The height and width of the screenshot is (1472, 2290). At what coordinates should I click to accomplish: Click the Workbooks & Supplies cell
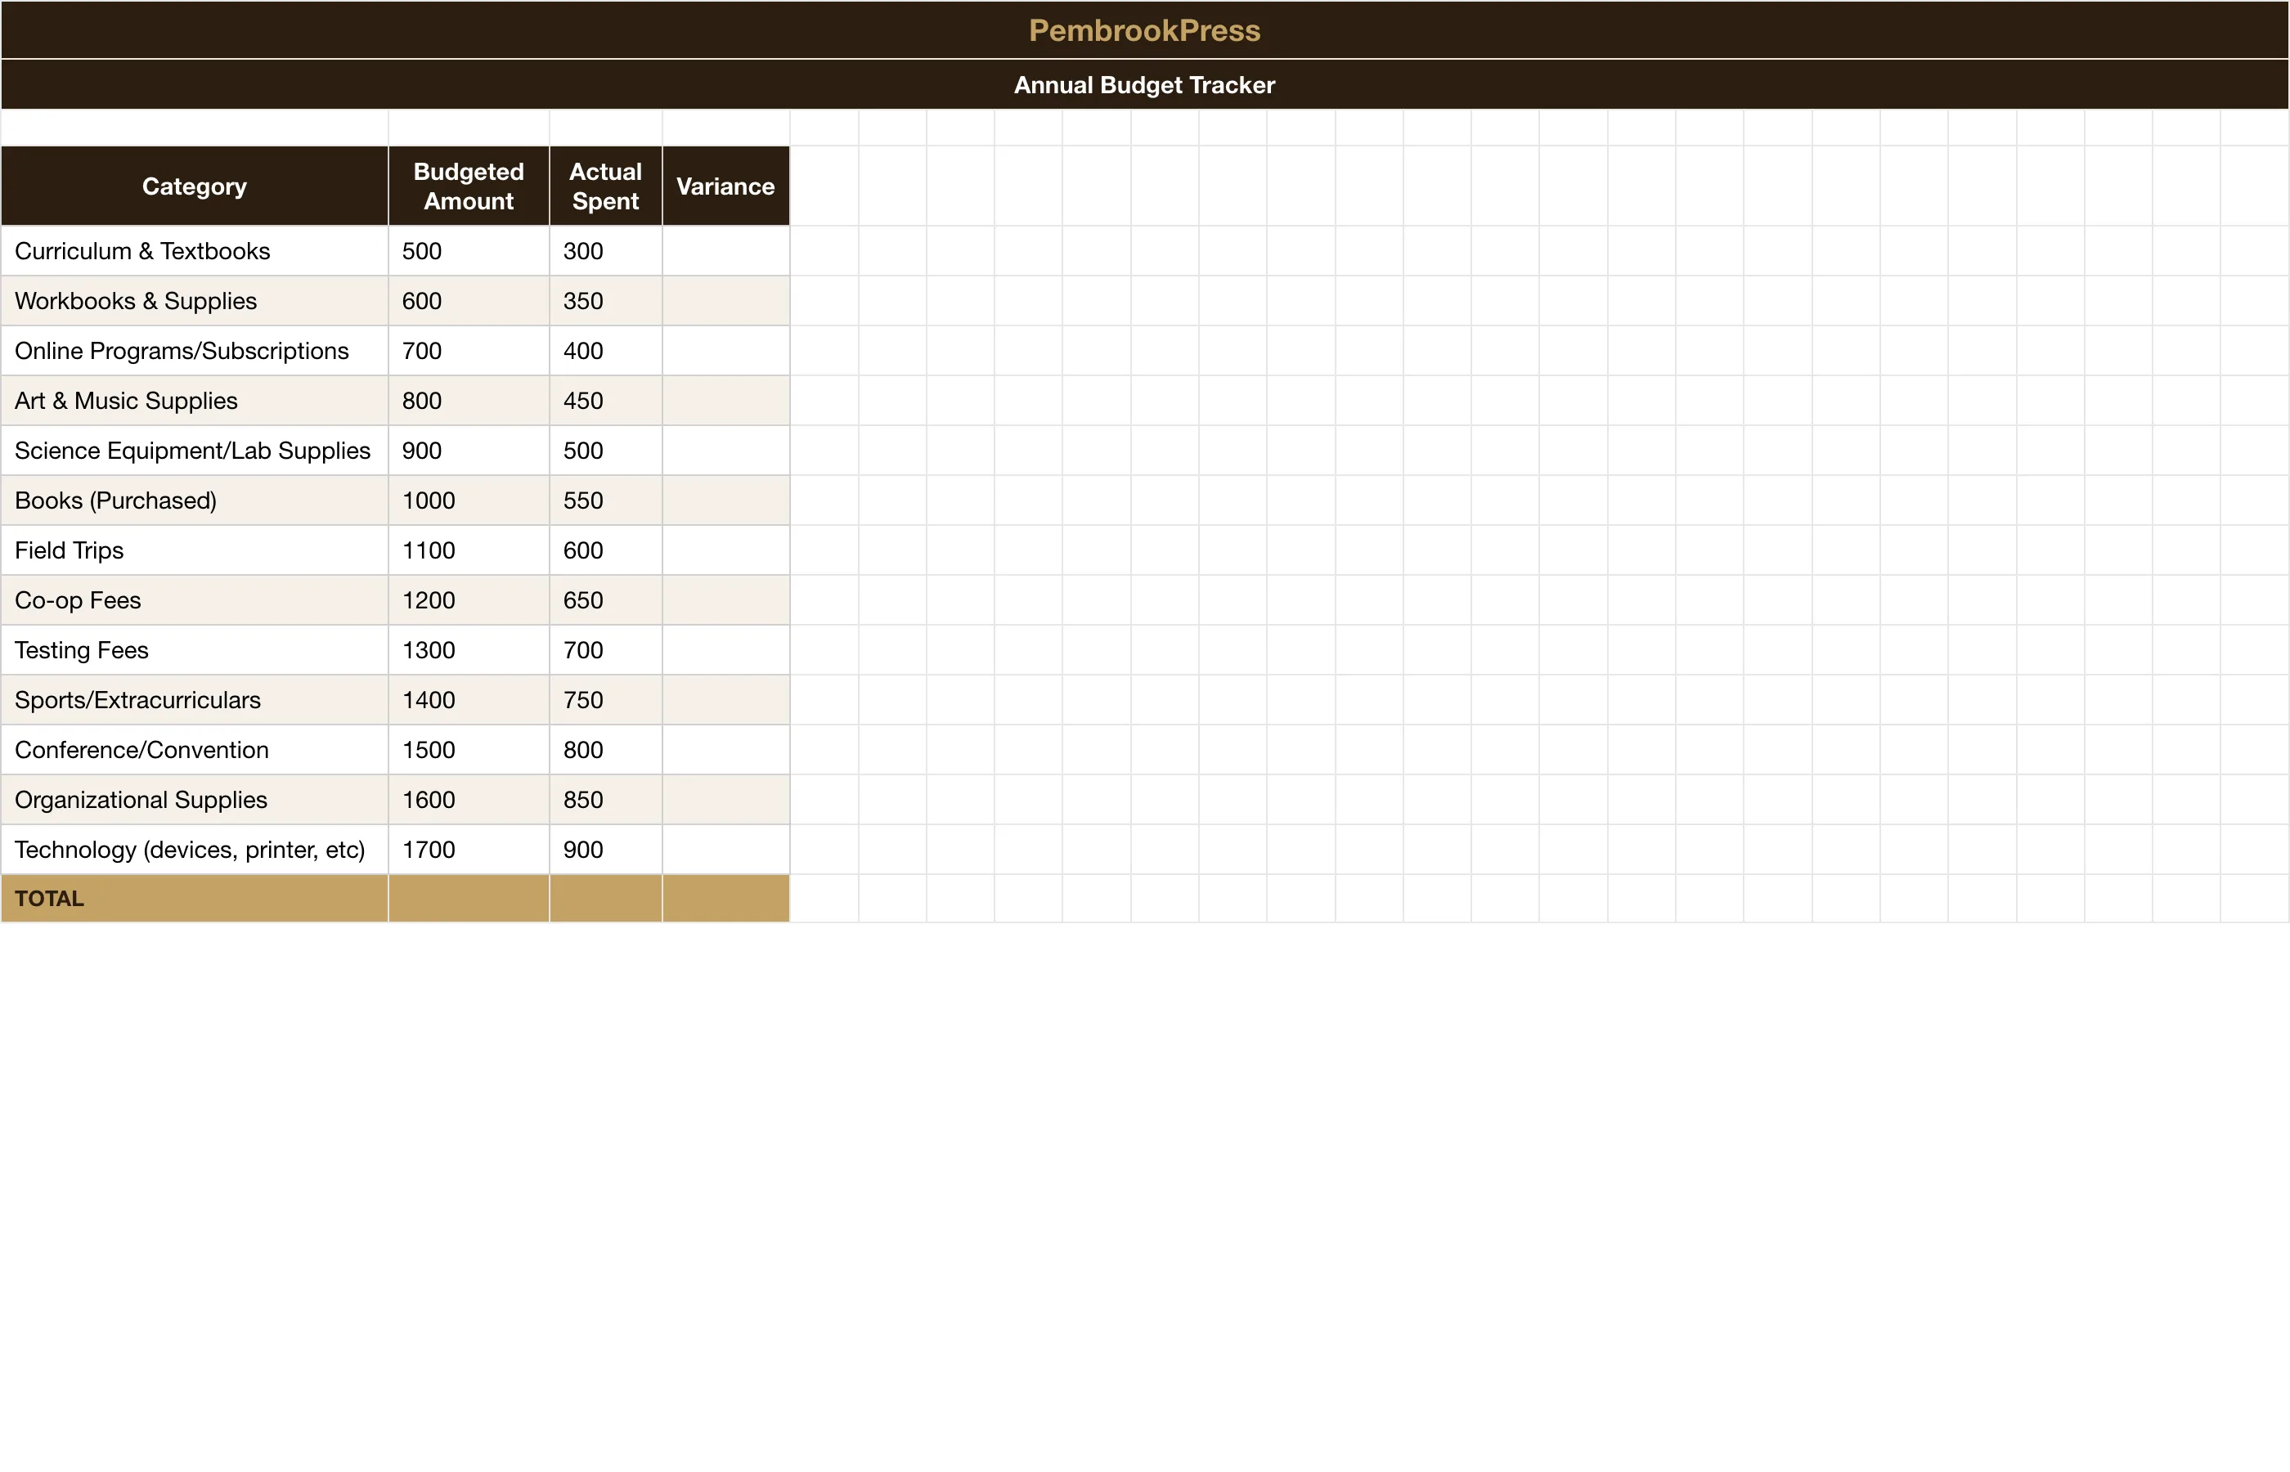(195, 301)
